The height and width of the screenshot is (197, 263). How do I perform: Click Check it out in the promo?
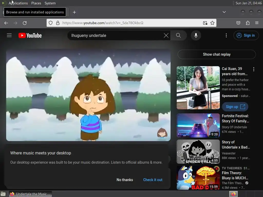click(x=153, y=180)
